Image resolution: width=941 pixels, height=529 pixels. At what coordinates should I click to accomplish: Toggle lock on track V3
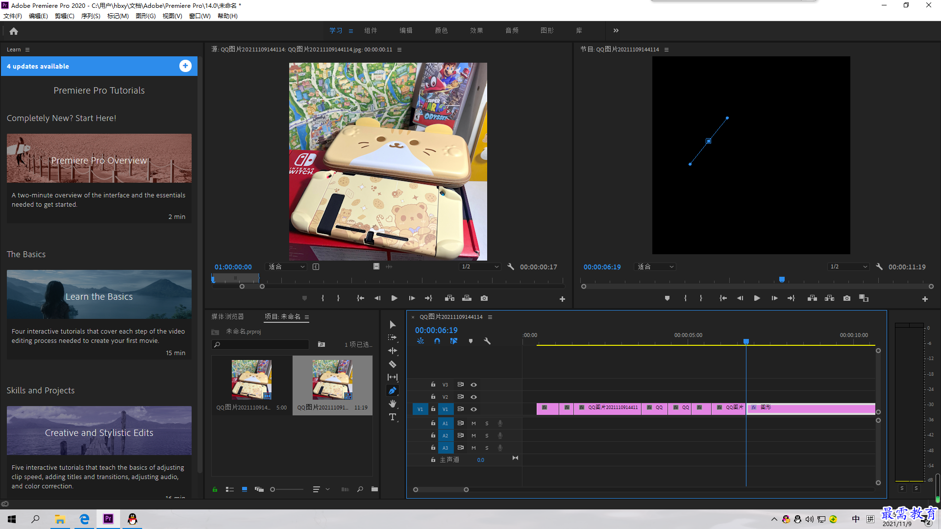pyautogui.click(x=433, y=385)
